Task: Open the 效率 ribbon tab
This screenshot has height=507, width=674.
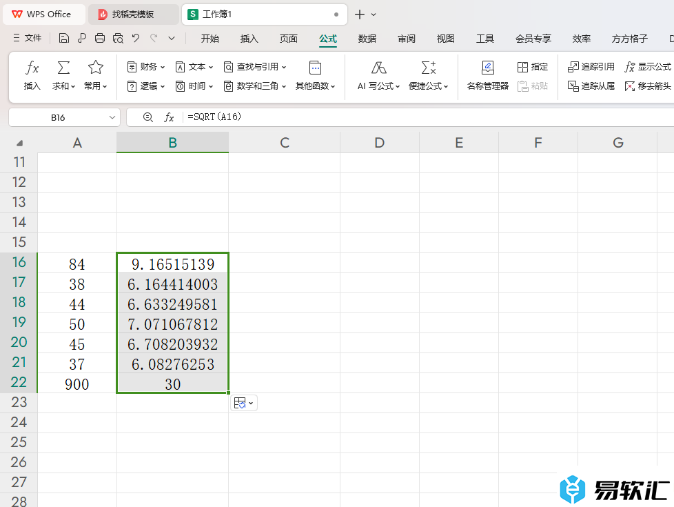Action: pos(581,39)
